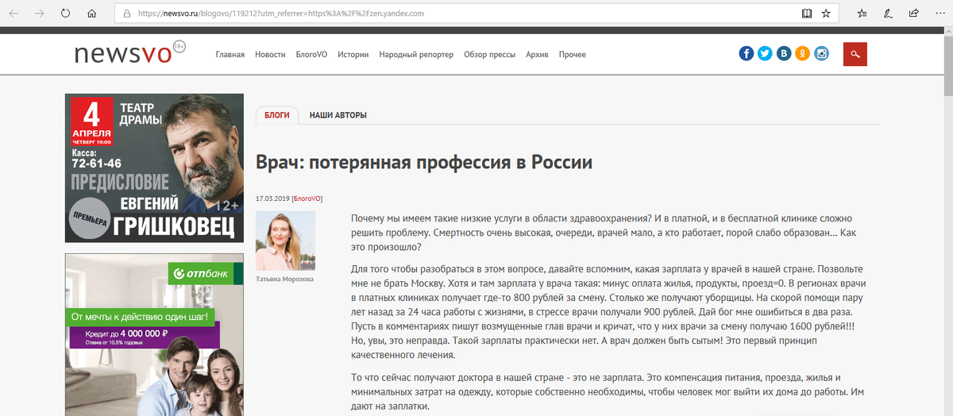Click the article headline Врач: потерянная профессия
Image resolution: width=953 pixels, height=416 pixels.
click(x=424, y=163)
